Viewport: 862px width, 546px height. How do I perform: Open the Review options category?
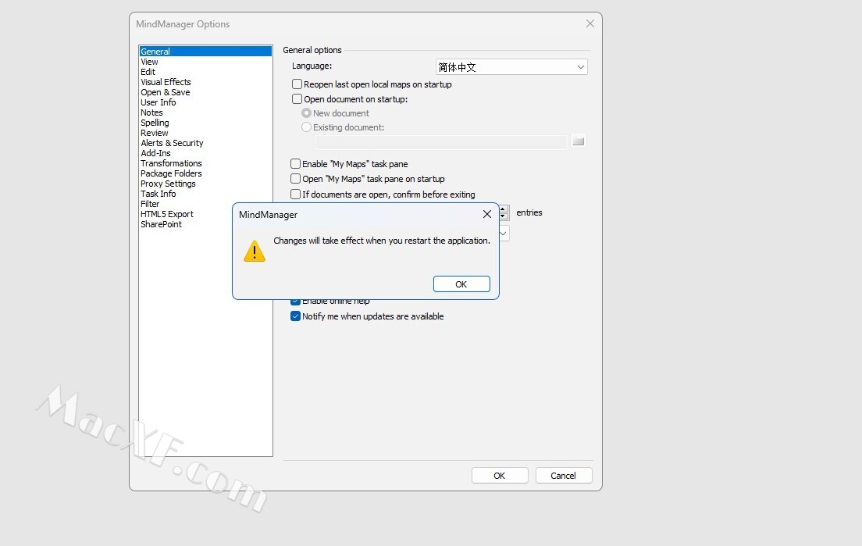pyautogui.click(x=155, y=133)
